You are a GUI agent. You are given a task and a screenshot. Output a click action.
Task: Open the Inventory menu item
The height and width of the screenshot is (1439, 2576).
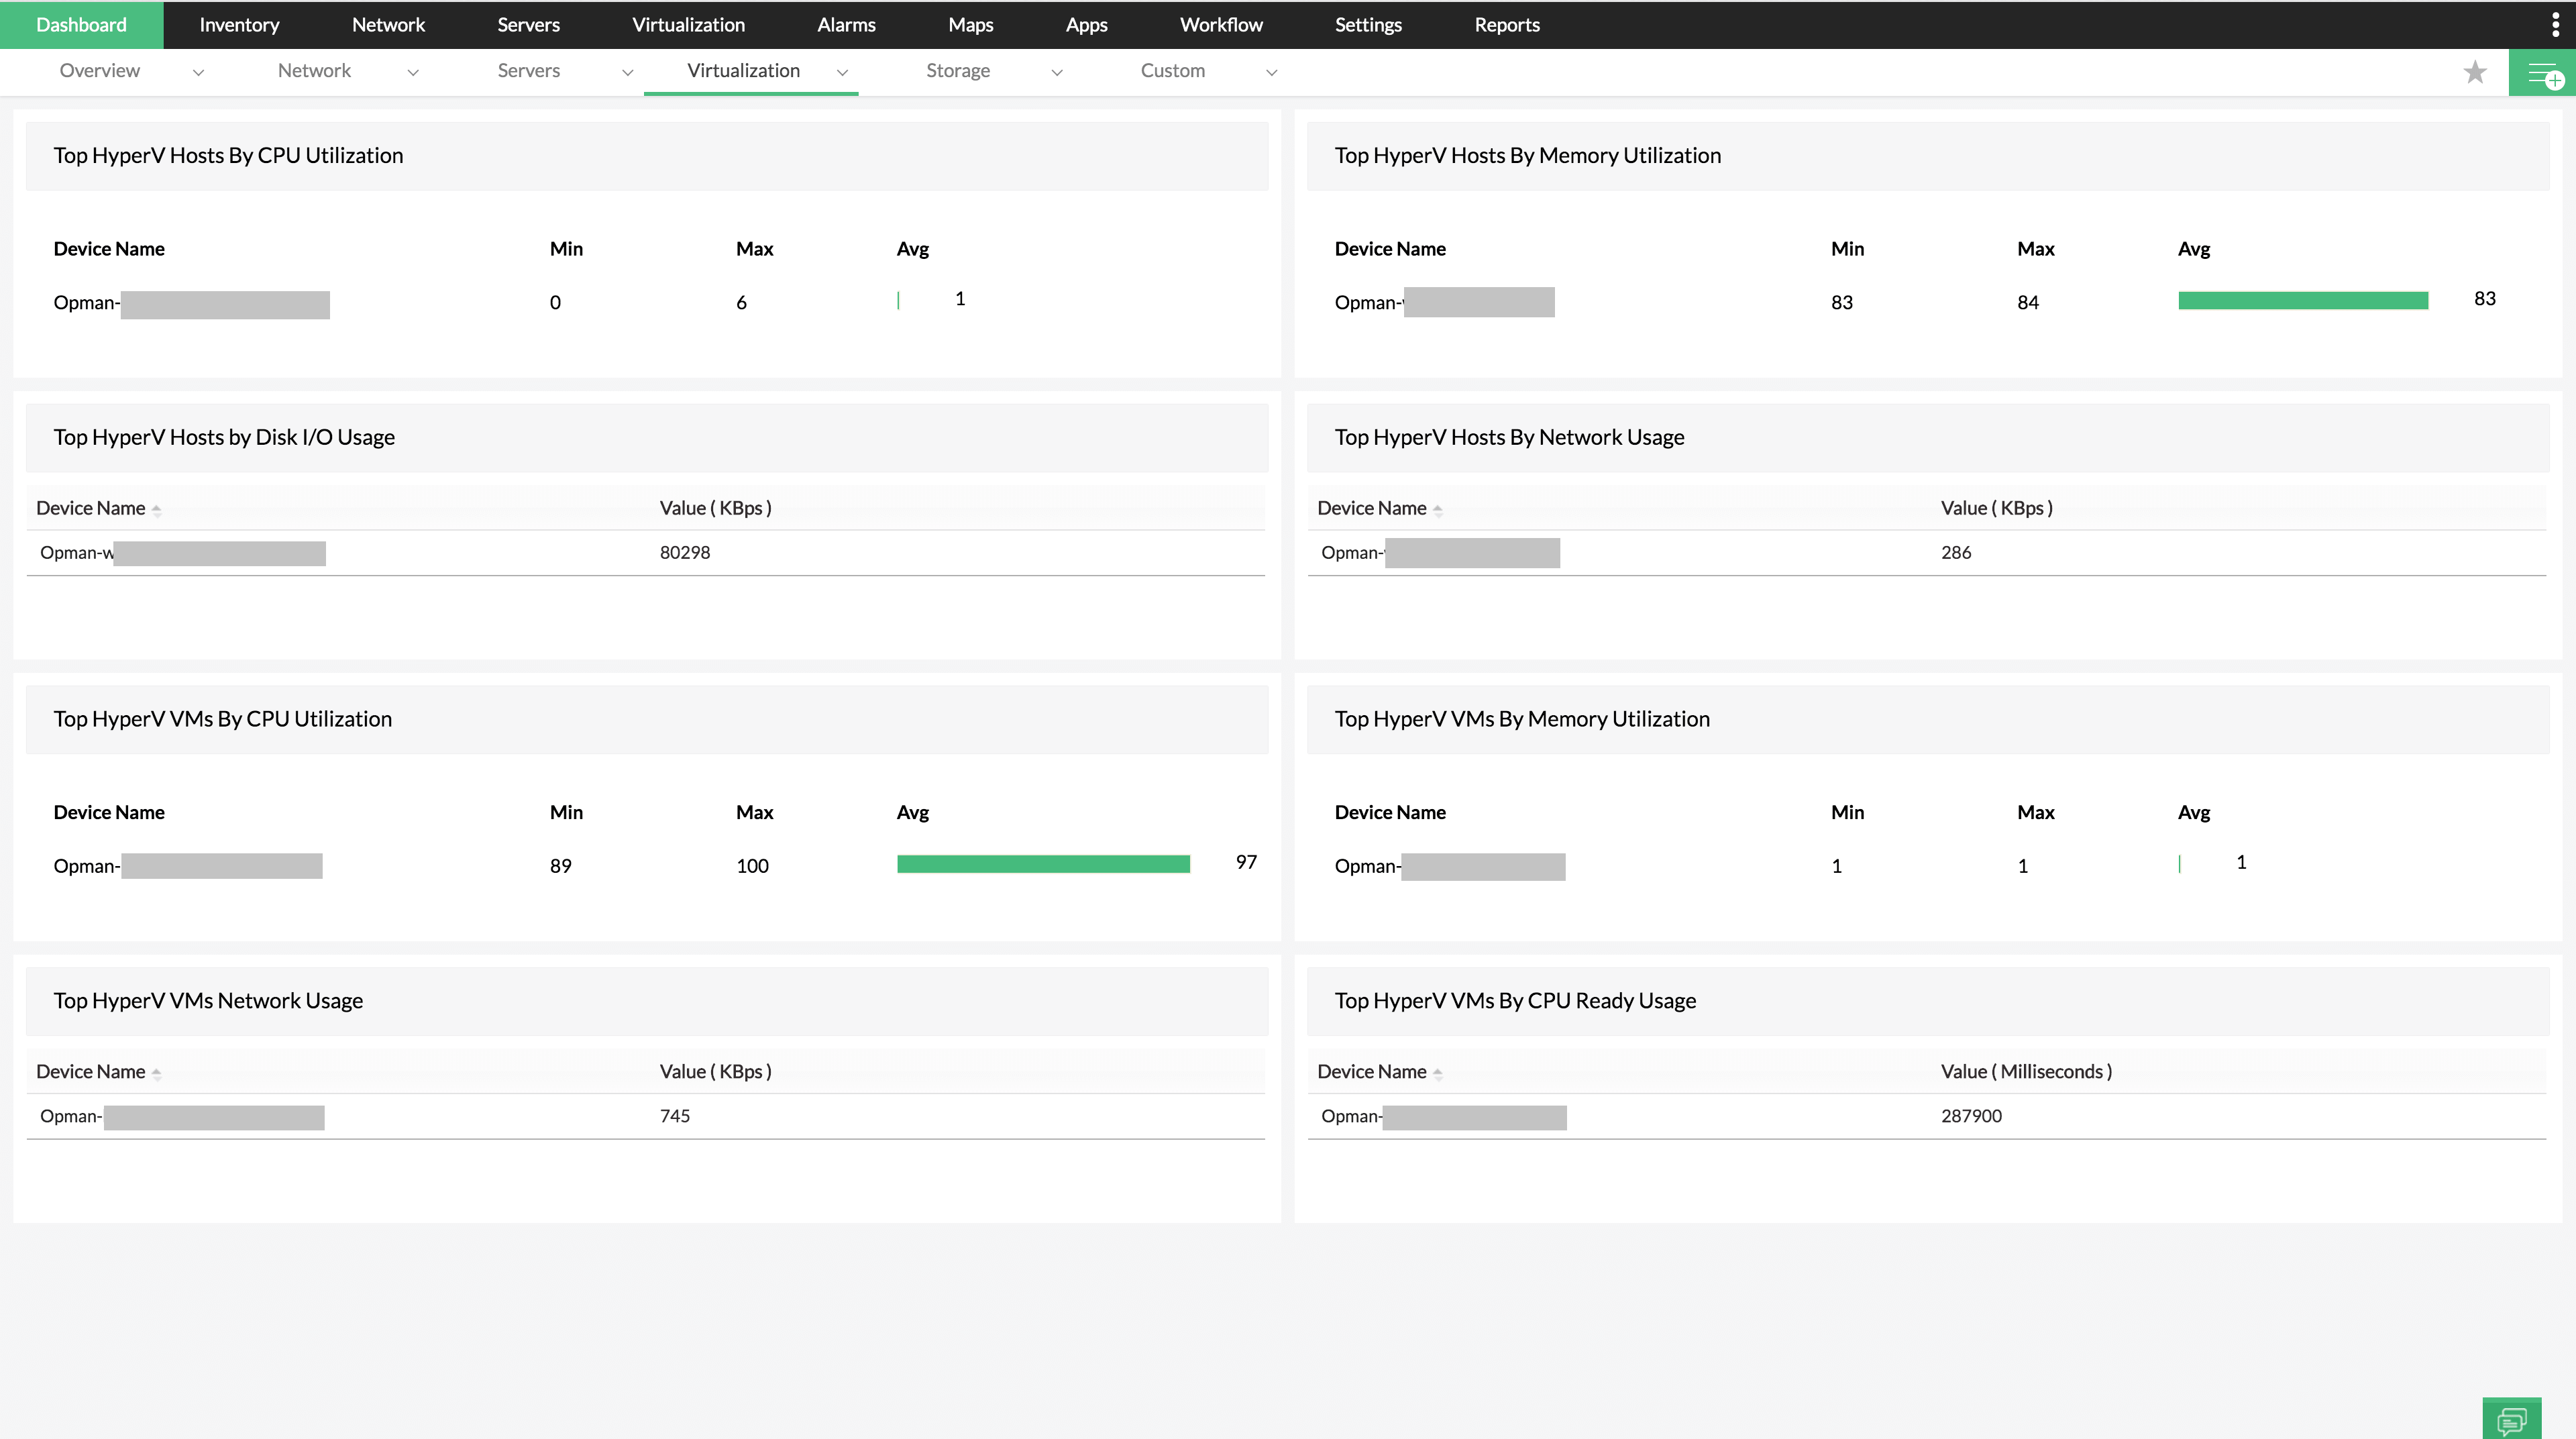(x=239, y=25)
